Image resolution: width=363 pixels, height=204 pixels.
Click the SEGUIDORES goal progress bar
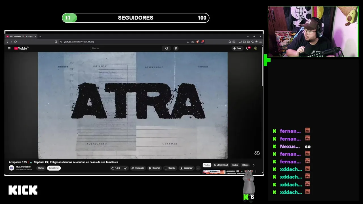coord(136,18)
